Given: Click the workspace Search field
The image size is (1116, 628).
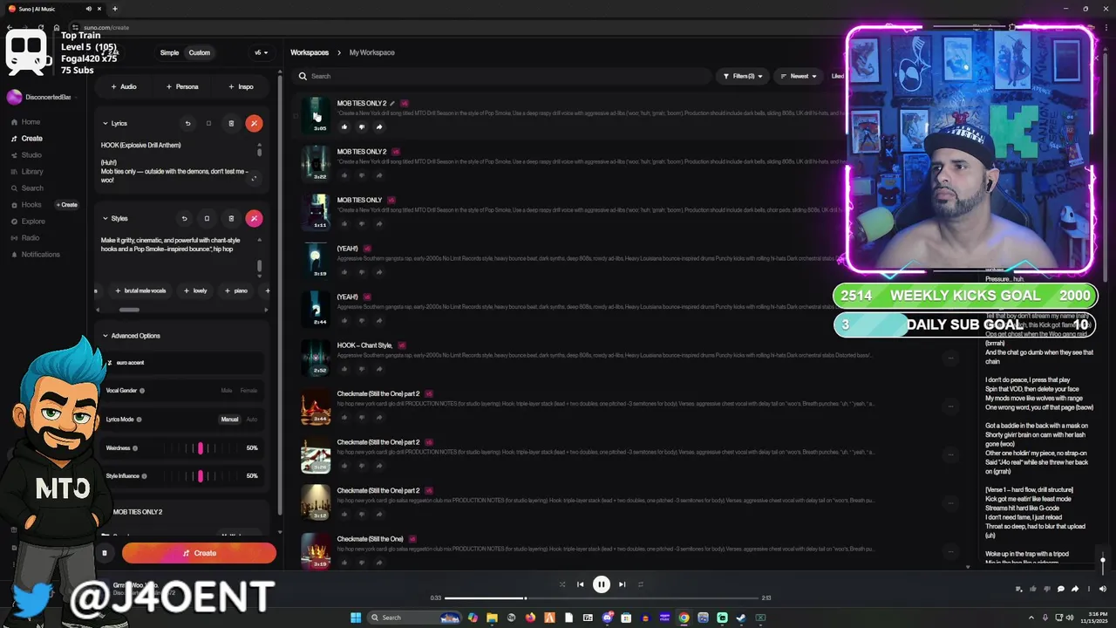Looking at the screenshot, I should [x=502, y=76].
